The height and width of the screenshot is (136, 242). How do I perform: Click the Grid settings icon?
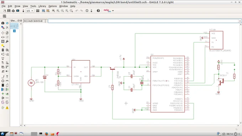[5, 16]
